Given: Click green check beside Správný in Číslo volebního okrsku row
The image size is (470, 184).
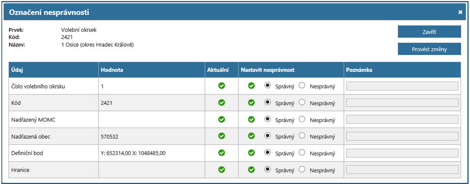Looking at the screenshot, I should click(x=251, y=86).
